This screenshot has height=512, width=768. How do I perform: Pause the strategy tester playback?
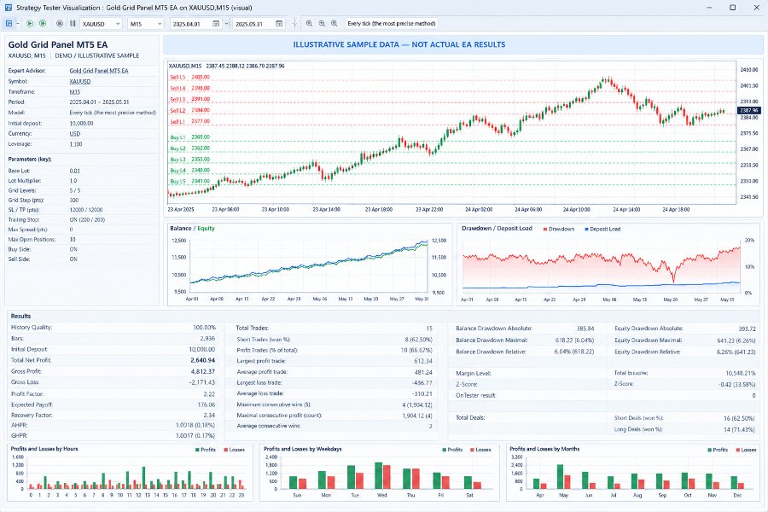pyautogui.click(x=73, y=24)
